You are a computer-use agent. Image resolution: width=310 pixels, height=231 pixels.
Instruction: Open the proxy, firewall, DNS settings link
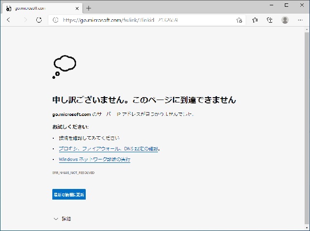pos(108,149)
